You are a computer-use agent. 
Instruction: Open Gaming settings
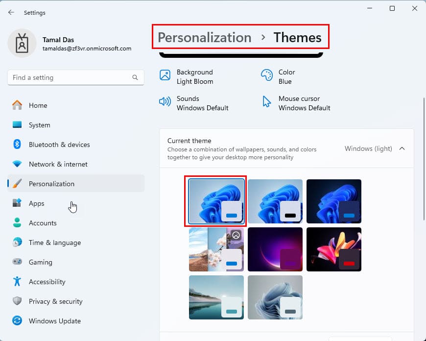76,262
